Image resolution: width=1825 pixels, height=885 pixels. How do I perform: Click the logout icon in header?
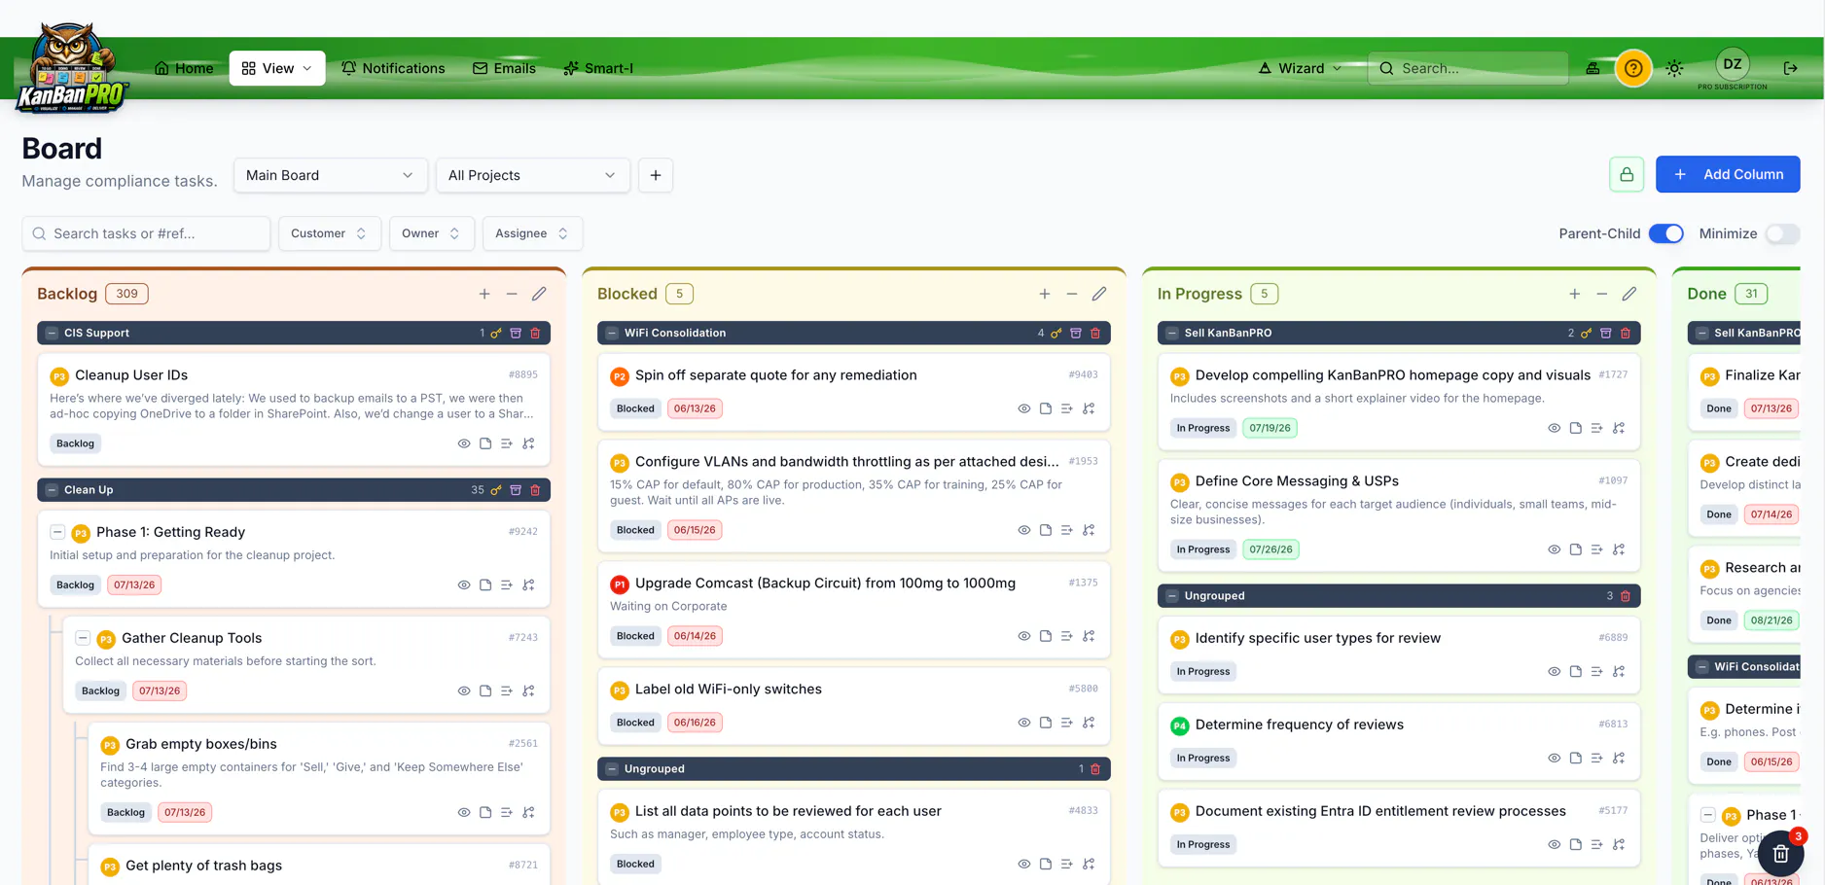pos(1790,68)
